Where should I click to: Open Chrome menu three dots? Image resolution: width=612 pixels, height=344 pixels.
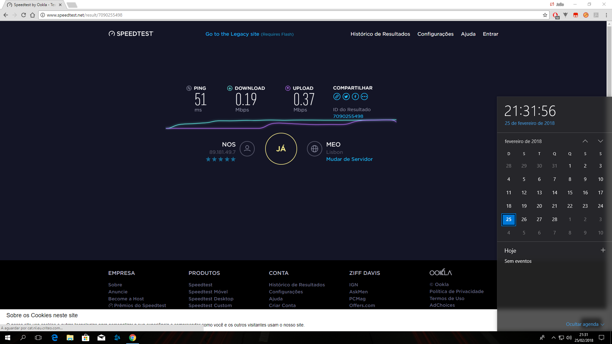(606, 15)
